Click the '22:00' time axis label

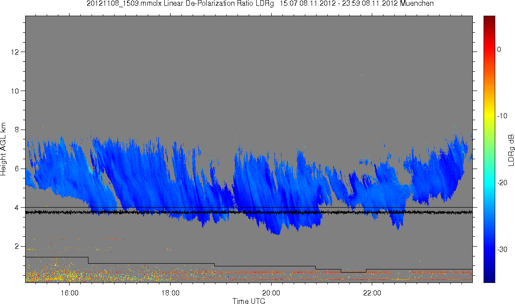pos(372,293)
